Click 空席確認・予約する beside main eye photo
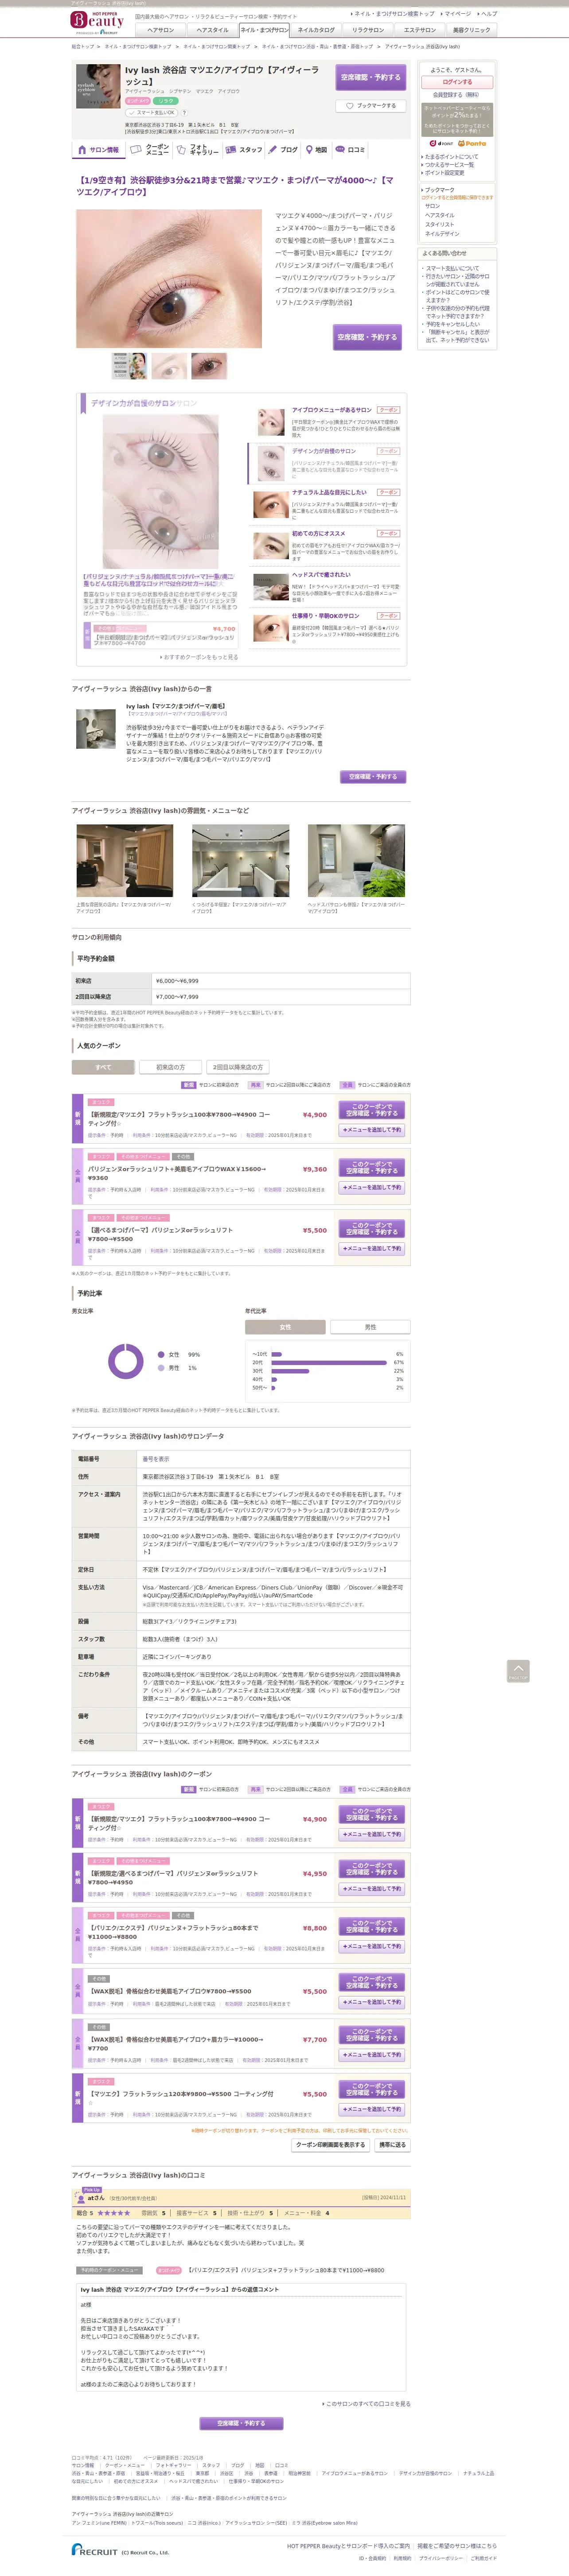This screenshot has height=2576, width=569. 367,337
